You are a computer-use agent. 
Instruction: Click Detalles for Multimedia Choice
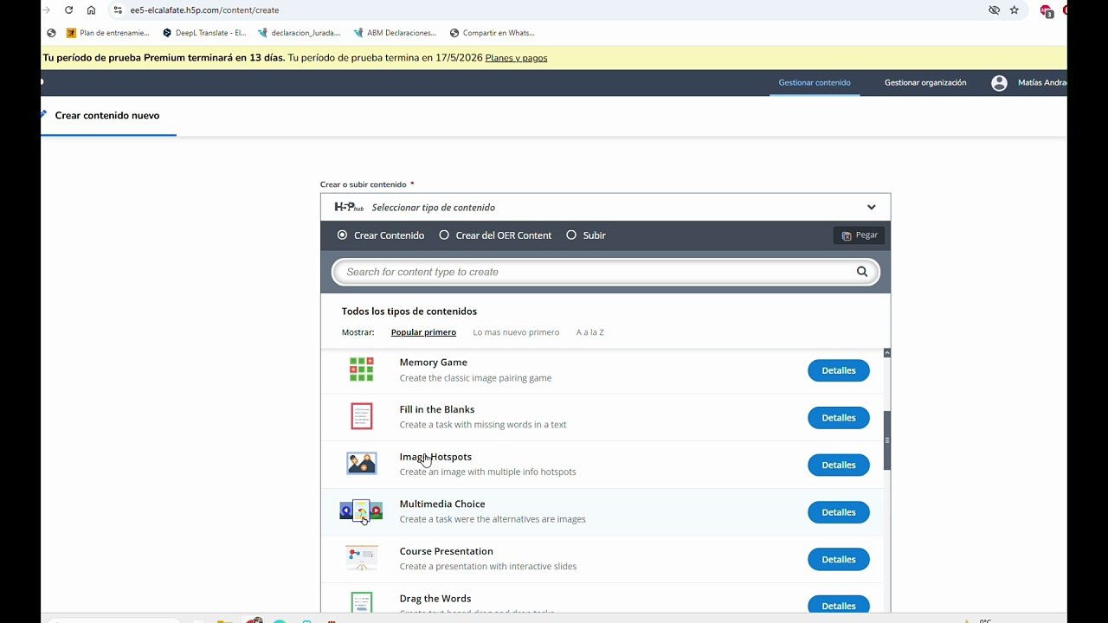[x=839, y=512]
